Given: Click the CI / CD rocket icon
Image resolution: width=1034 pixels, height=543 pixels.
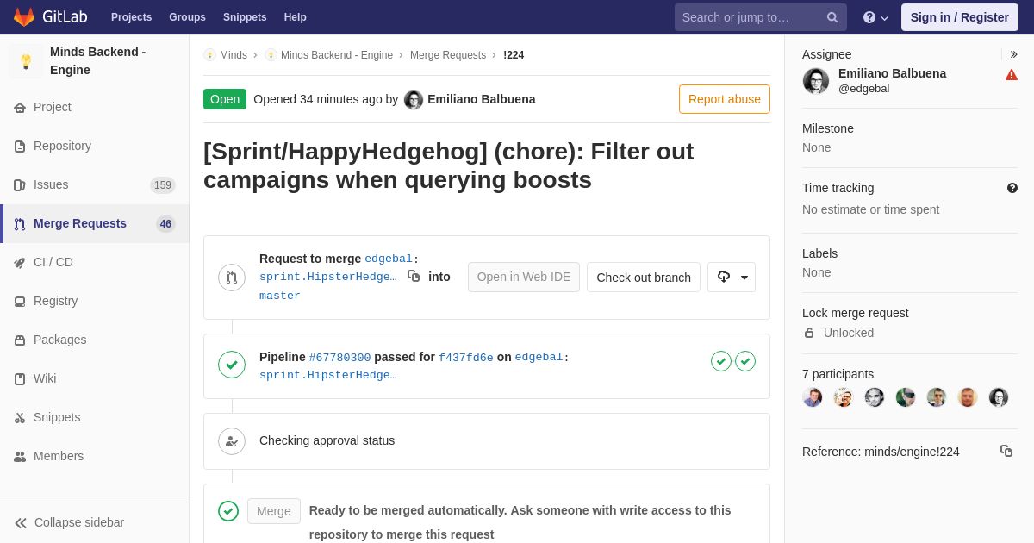Looking at the screenshot, I should pyautogui.click(x=20, y=263).
